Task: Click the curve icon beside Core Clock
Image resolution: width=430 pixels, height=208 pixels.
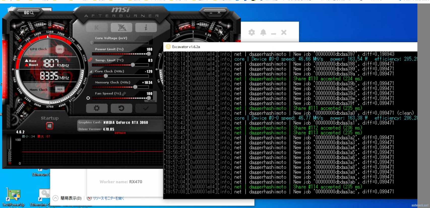Action: (91, 72)
